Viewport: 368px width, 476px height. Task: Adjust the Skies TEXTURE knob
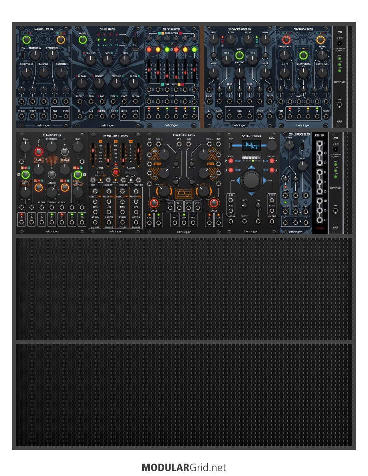[116, 83]
